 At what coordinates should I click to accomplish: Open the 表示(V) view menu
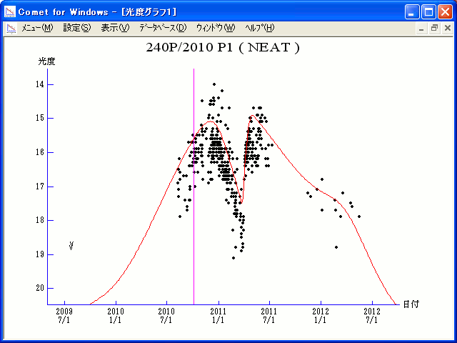(114, 28)
